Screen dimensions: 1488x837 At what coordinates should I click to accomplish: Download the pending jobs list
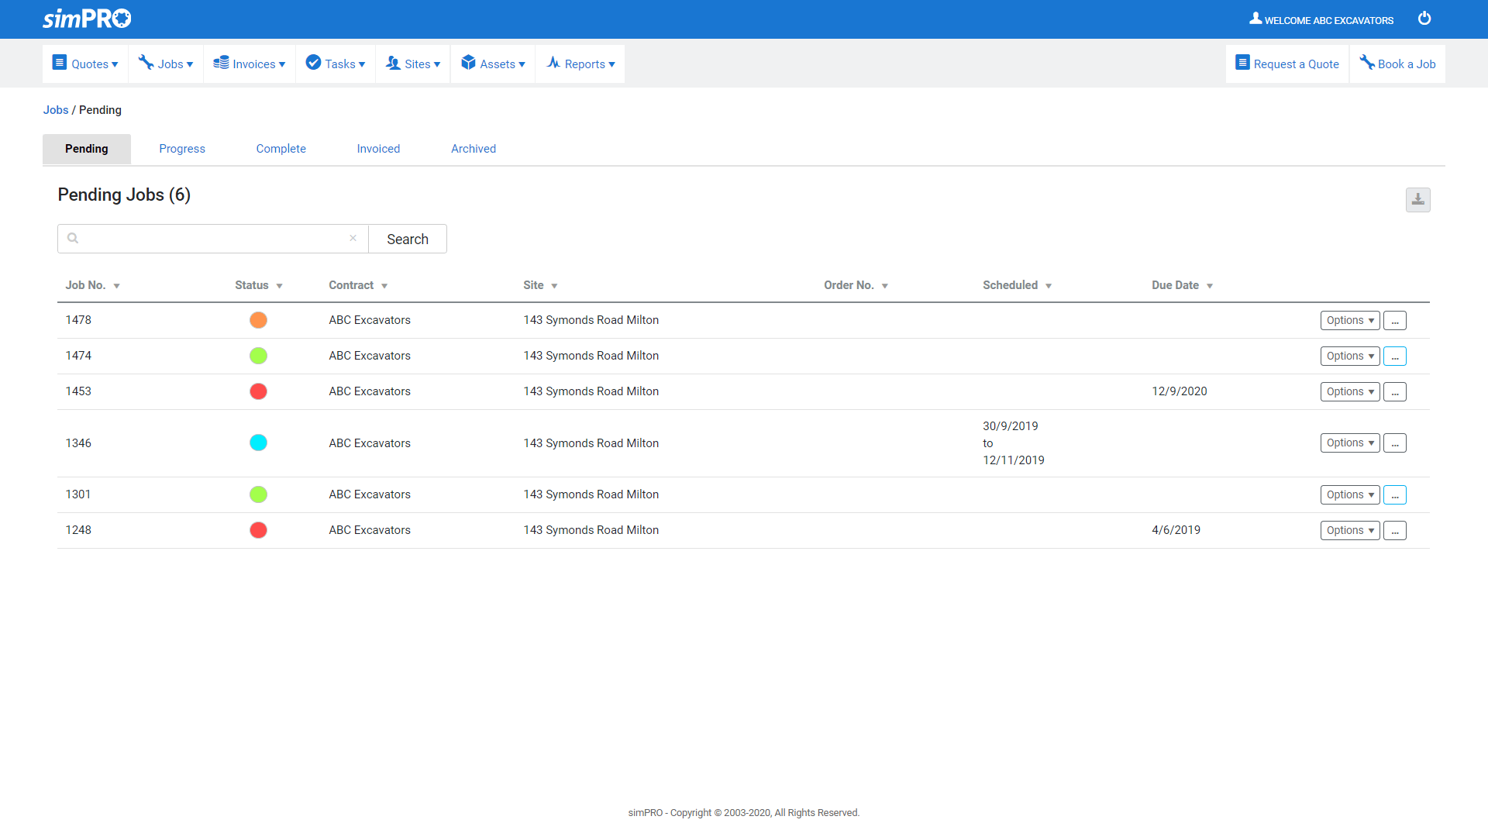(x=1418, y=200)
